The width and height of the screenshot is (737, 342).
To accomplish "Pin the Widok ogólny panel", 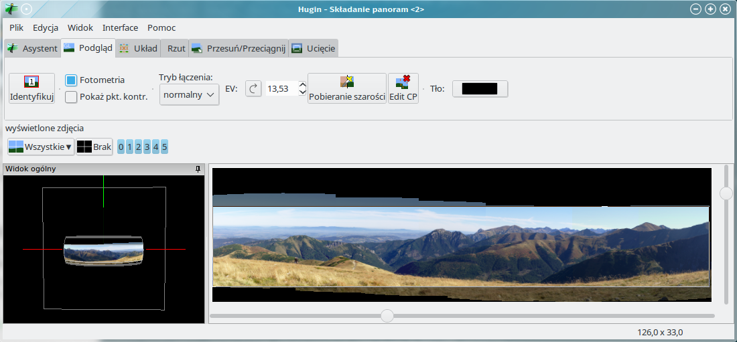I will click(x=198, y=169).
